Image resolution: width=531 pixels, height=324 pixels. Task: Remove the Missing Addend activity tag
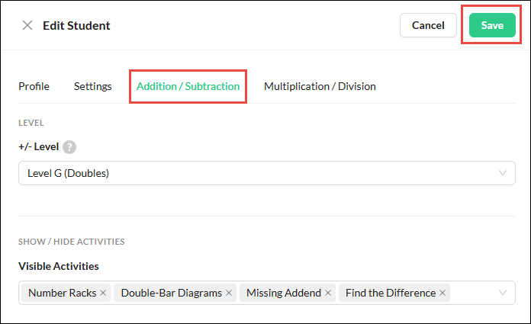click(x=328, y=293)
